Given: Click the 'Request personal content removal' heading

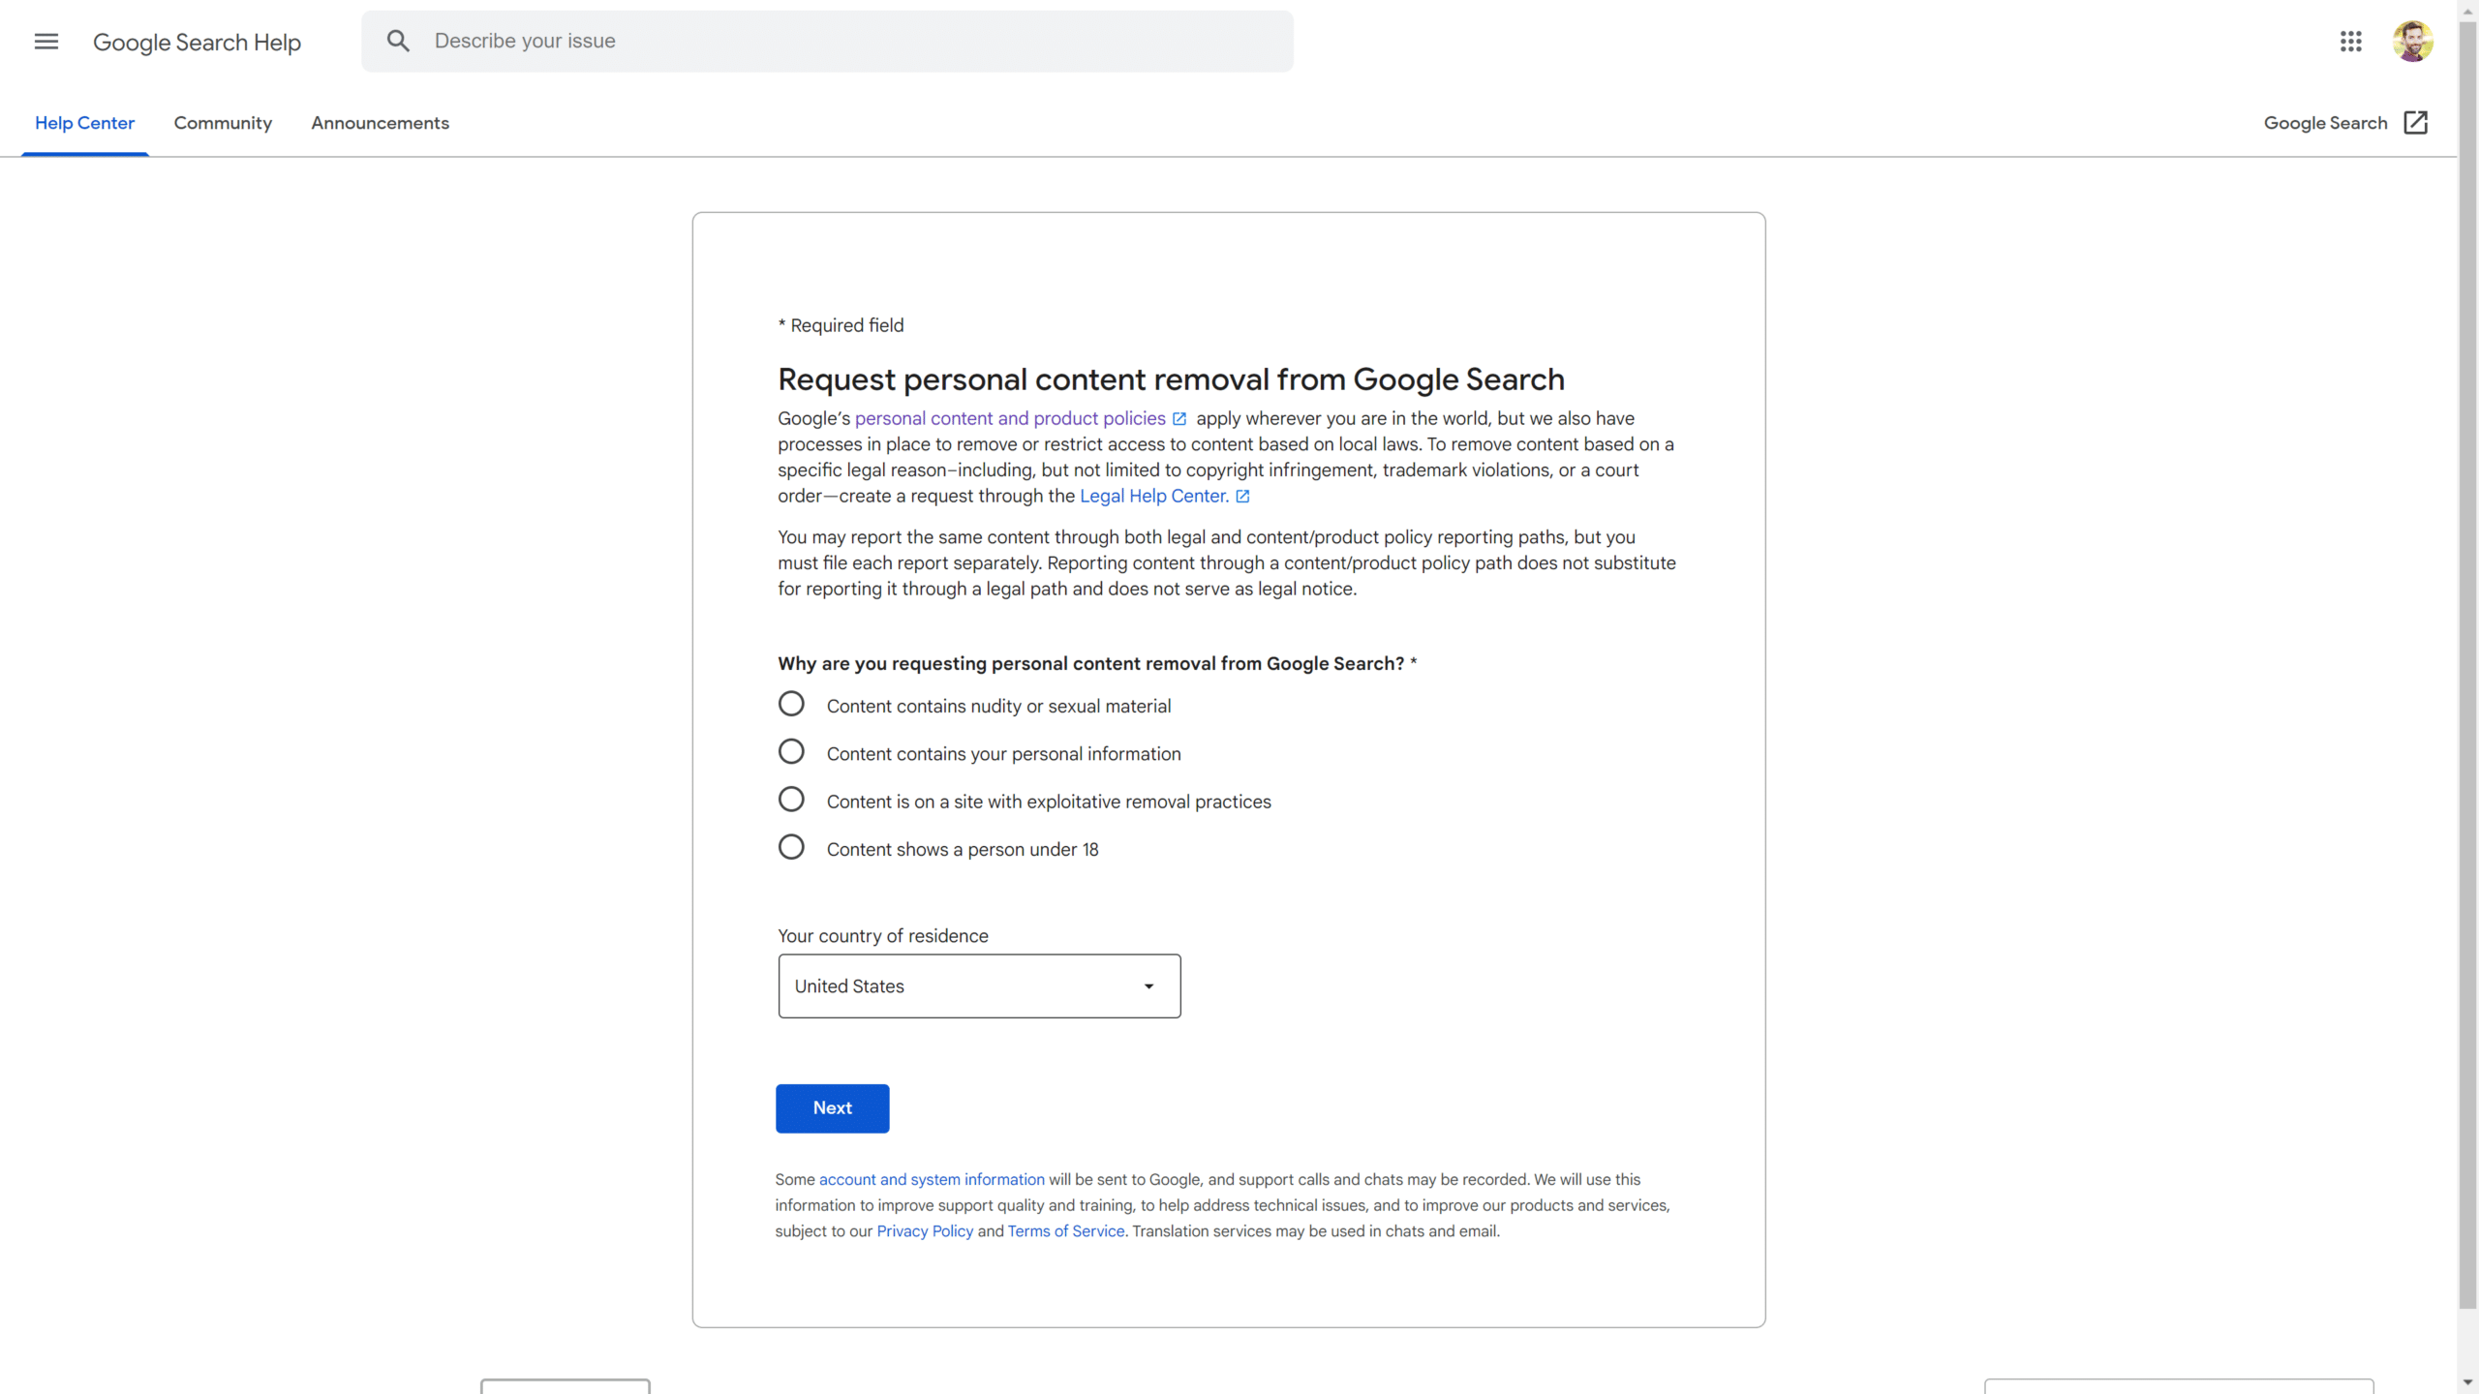Looking at the screenshot, I should [x=1171, y=379].
